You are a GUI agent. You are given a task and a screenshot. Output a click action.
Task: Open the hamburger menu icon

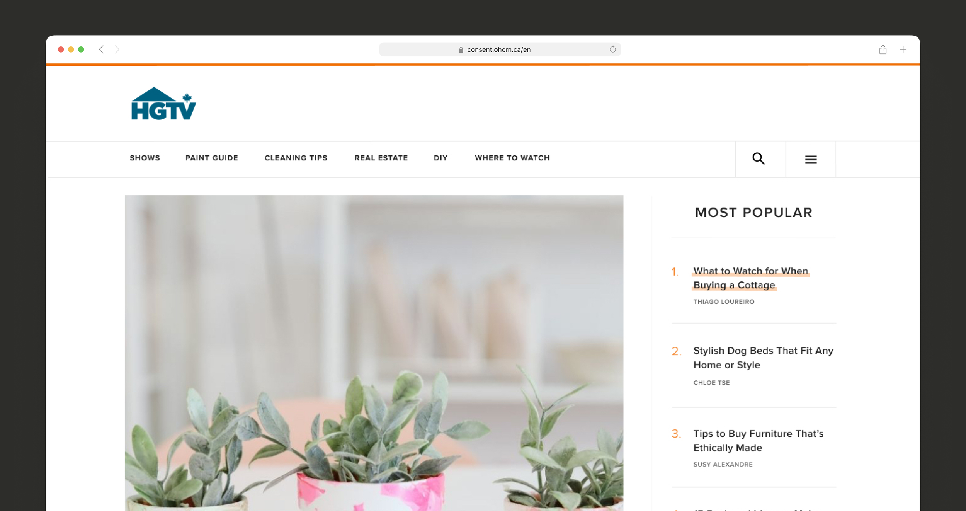click(x=811, y=159)
